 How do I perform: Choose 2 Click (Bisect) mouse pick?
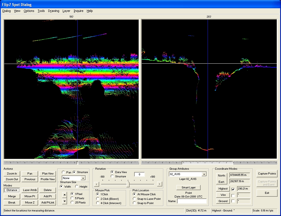(98, 199)
